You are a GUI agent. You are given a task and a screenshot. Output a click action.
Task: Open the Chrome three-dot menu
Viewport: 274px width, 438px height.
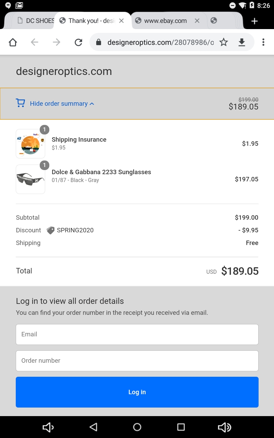coord(263,42)
